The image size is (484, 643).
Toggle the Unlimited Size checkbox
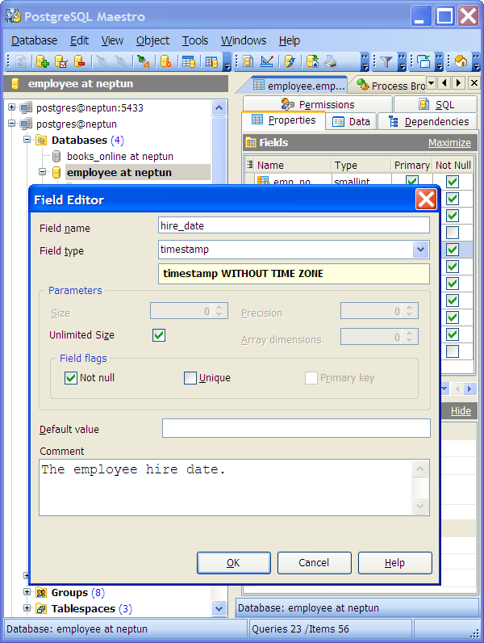[x=159, y=334]
